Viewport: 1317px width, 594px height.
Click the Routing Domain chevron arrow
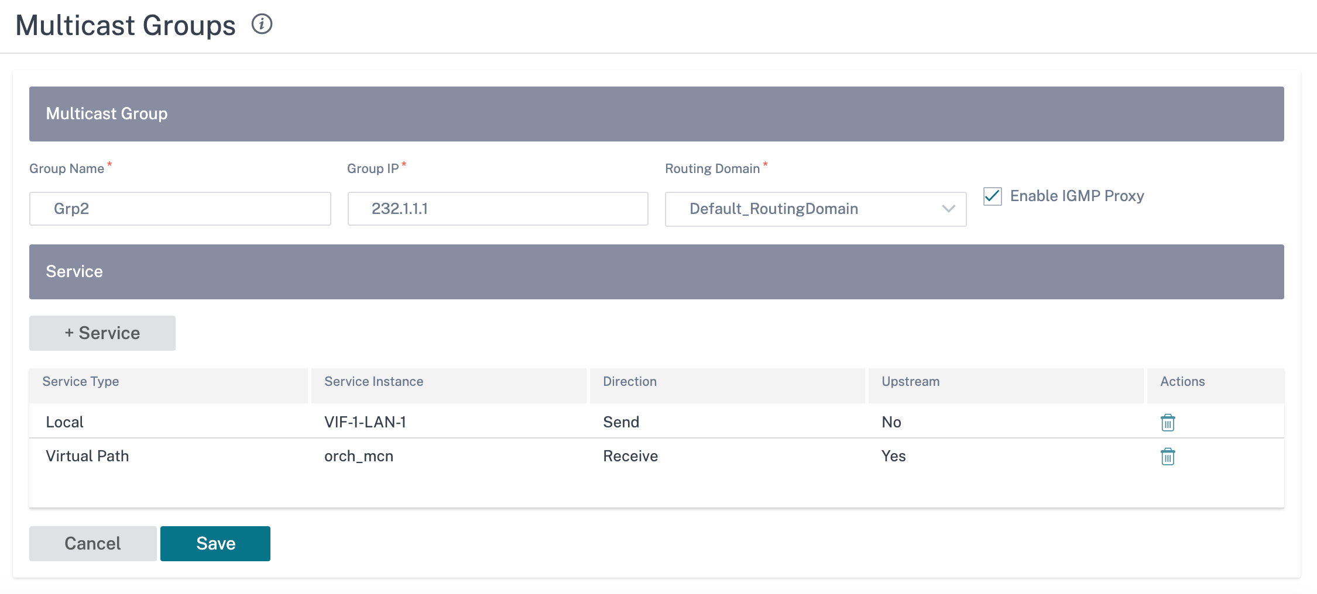[948, 209]
